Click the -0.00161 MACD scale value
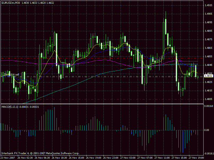This screenshot has width=214, height=160. click(209, 154)
